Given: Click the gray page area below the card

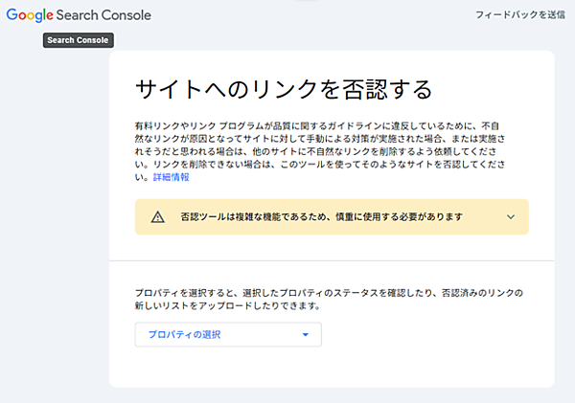Looking at the screenshot, I should click(332, 395).
